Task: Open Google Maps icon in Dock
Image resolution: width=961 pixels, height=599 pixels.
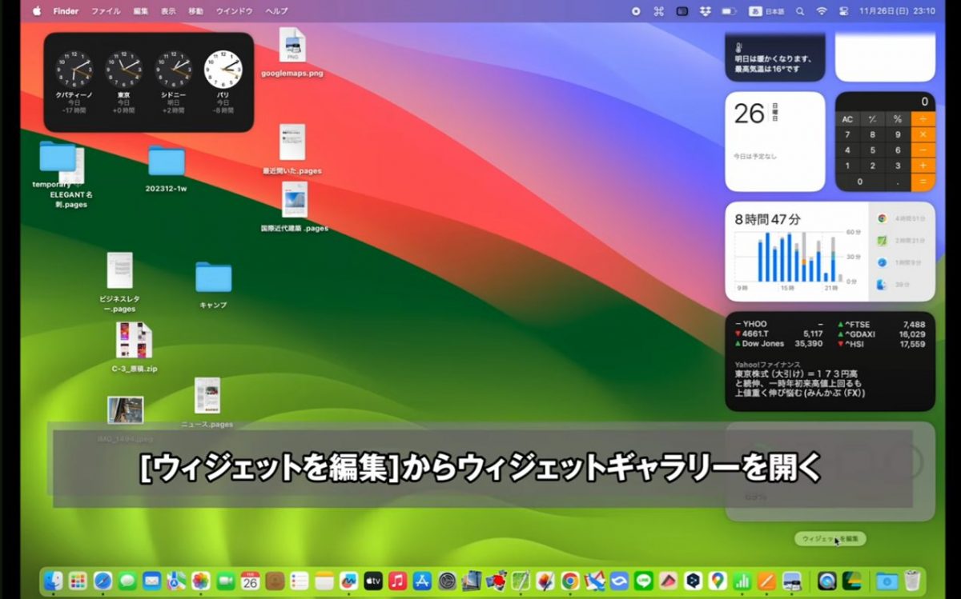Action: (x=718, y=581)
